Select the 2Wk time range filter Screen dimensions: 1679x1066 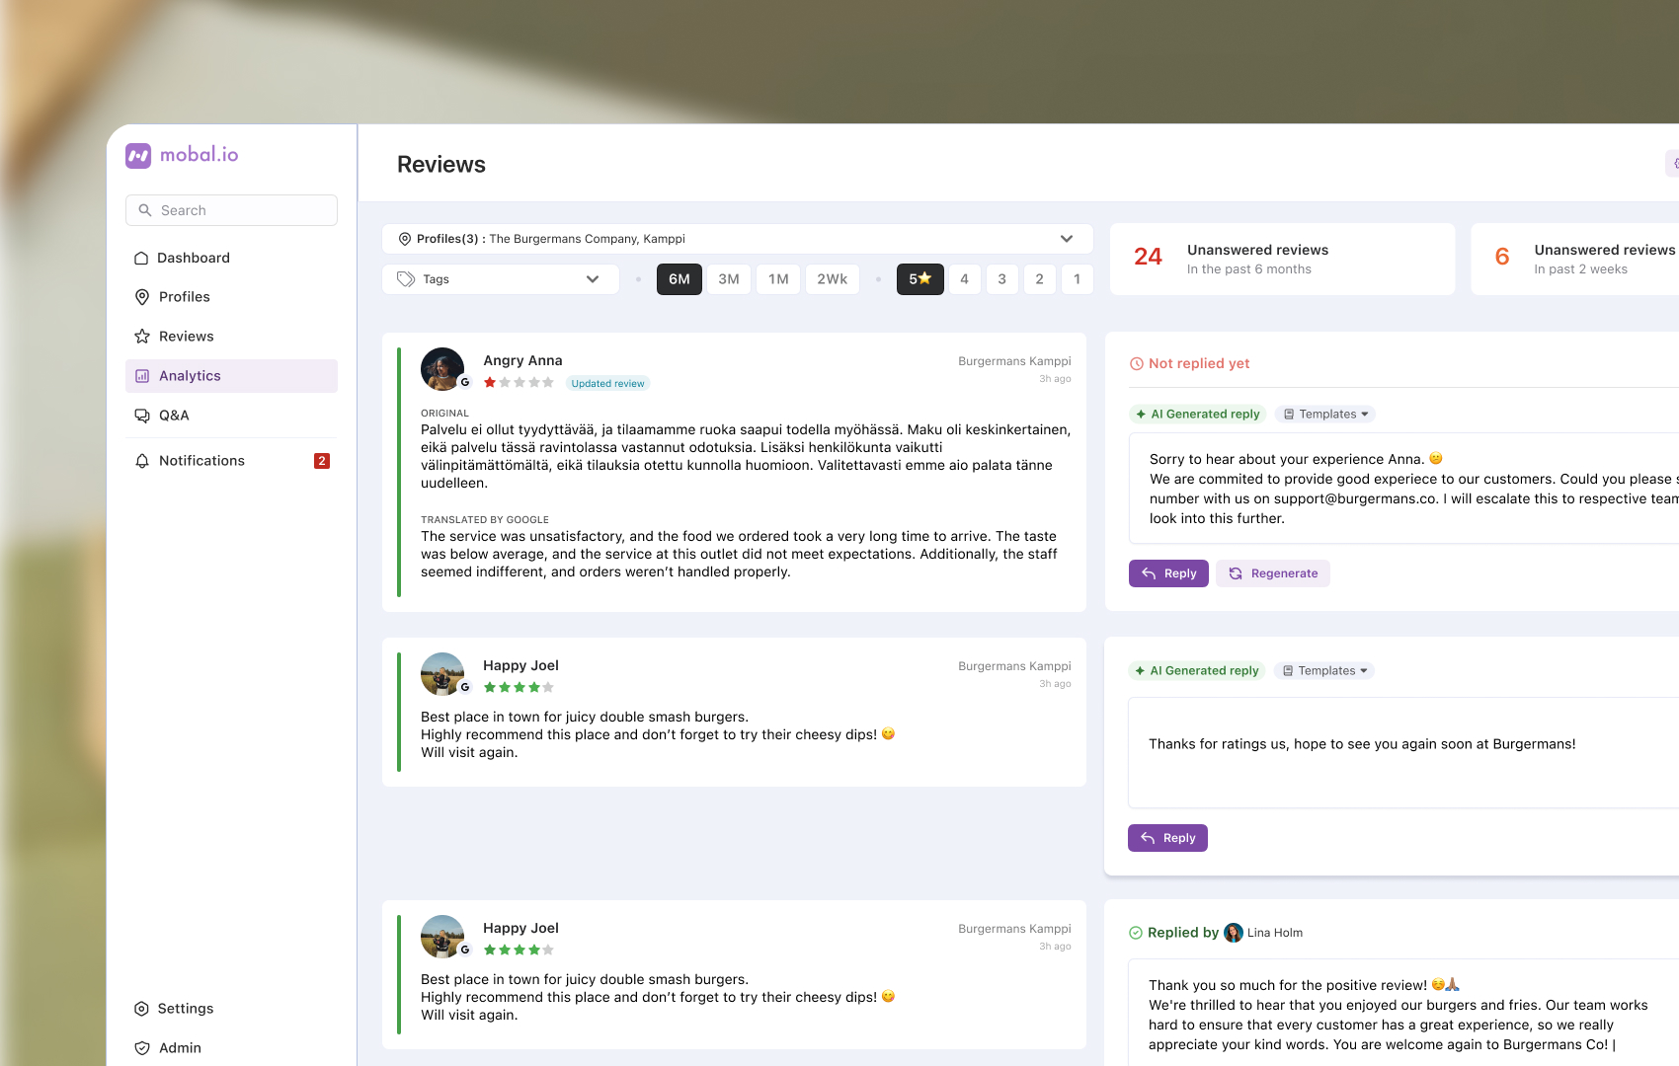833,279
